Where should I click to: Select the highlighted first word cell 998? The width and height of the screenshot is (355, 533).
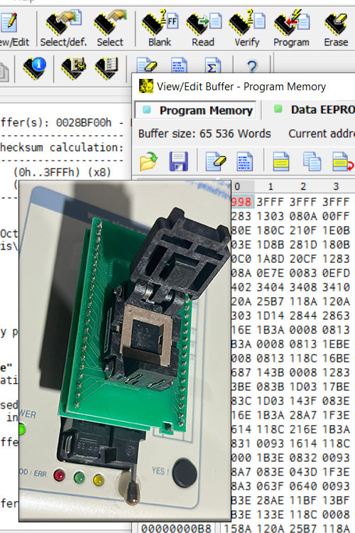tap(242, 202)
